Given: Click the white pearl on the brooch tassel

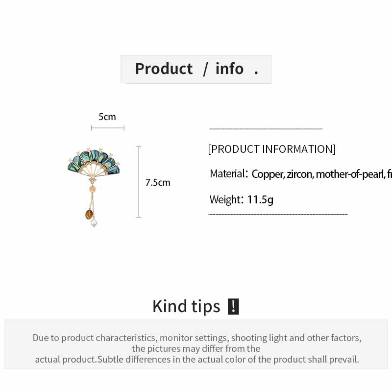Looking at the screenshot, I should click(94, 223).
